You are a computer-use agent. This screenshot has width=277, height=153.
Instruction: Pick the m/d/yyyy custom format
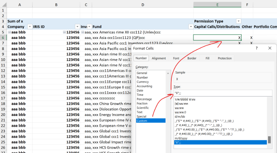click(x=181, y=138)
